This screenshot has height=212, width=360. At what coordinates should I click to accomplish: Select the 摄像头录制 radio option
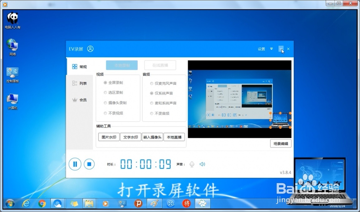tap(115, 103)
